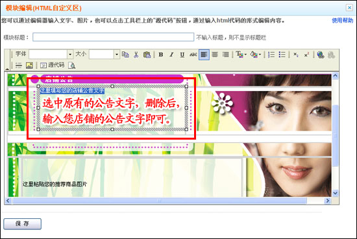Toggle italic formatting
Viewport: 357px width, 239px height.
171,55
